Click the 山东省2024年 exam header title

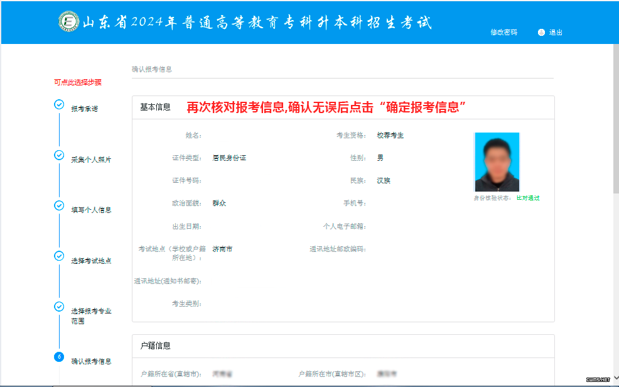[x=257, y=22]
